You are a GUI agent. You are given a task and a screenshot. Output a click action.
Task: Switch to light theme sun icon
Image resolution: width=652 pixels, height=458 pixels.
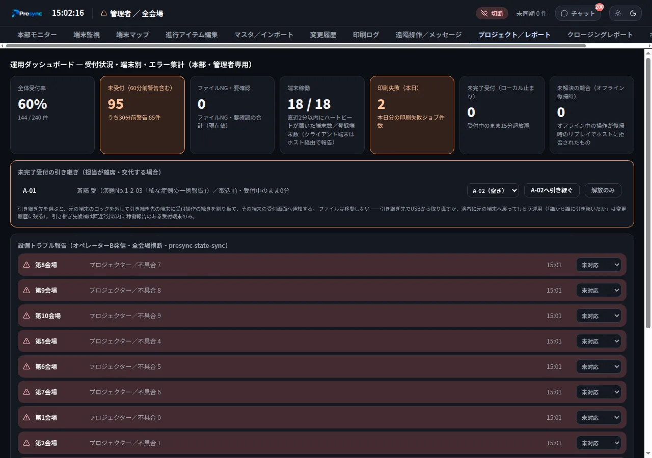618,13
